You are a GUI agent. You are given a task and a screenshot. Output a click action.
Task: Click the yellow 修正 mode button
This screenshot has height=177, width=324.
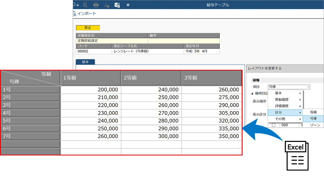tap(88, 28)
